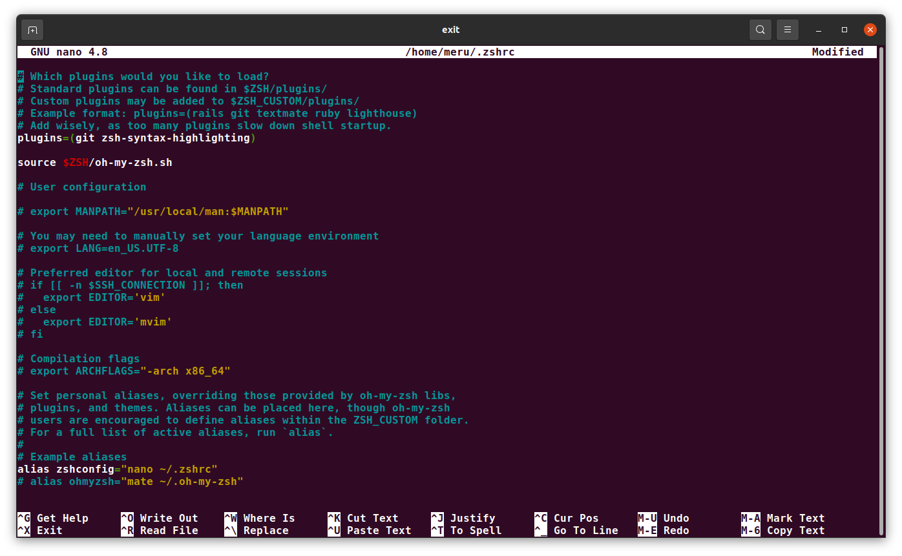
Task: Choose ^K Cut Text in the footer
Action: pyautogui.click(x=362, y=518)
